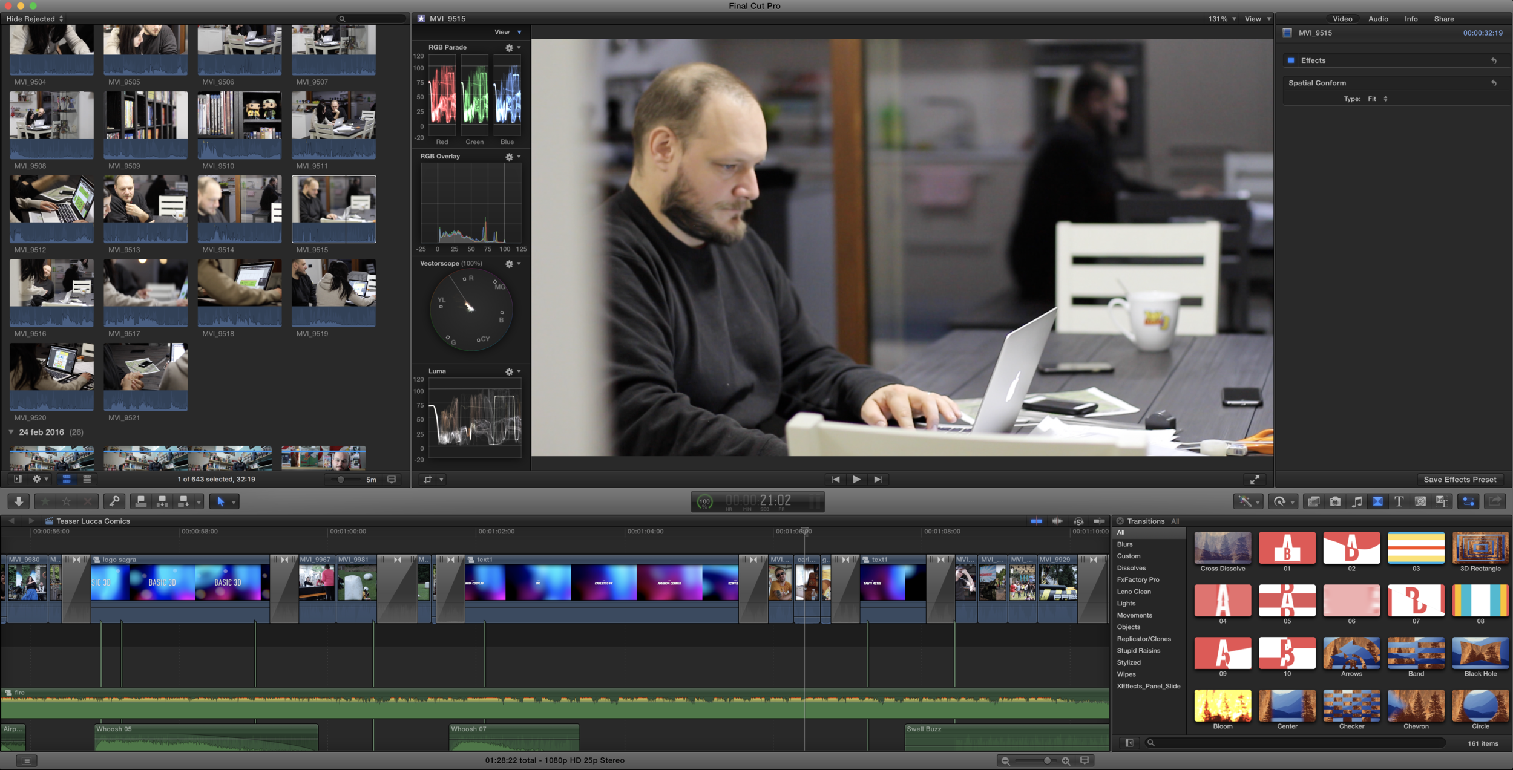Screen dimensions: 1513x770
Task: Select the MVI_9512 clip thumbnail
Action: click(x=51, y=209)
